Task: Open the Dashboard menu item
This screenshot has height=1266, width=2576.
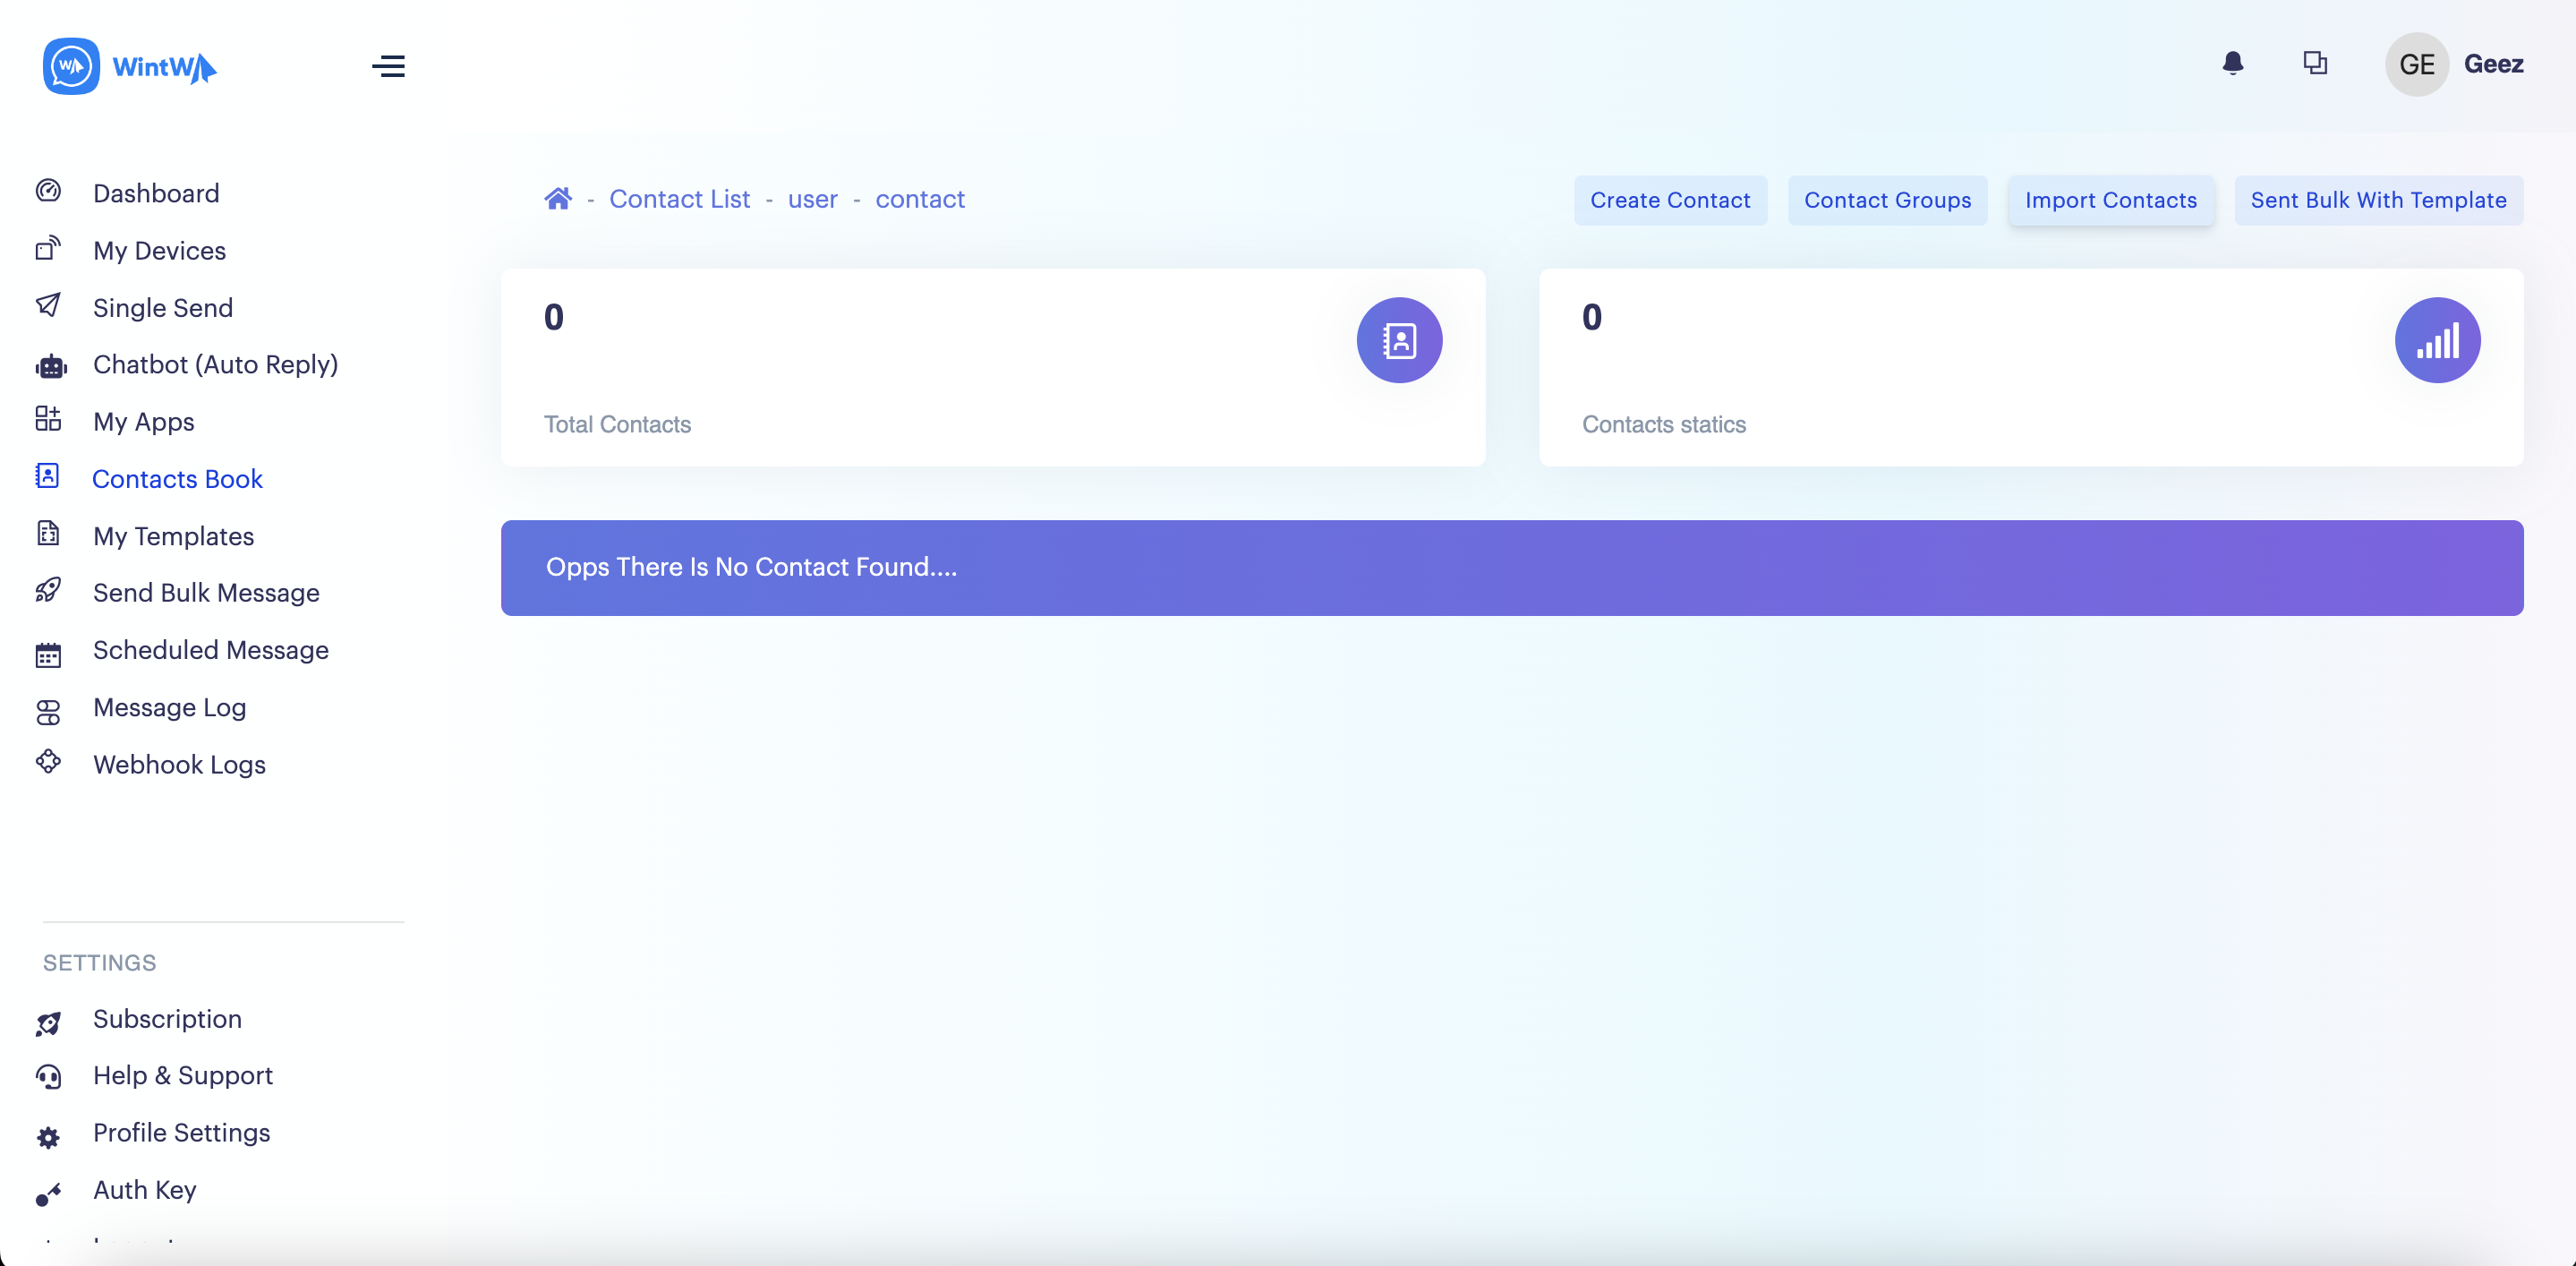Action: (156, 193)
